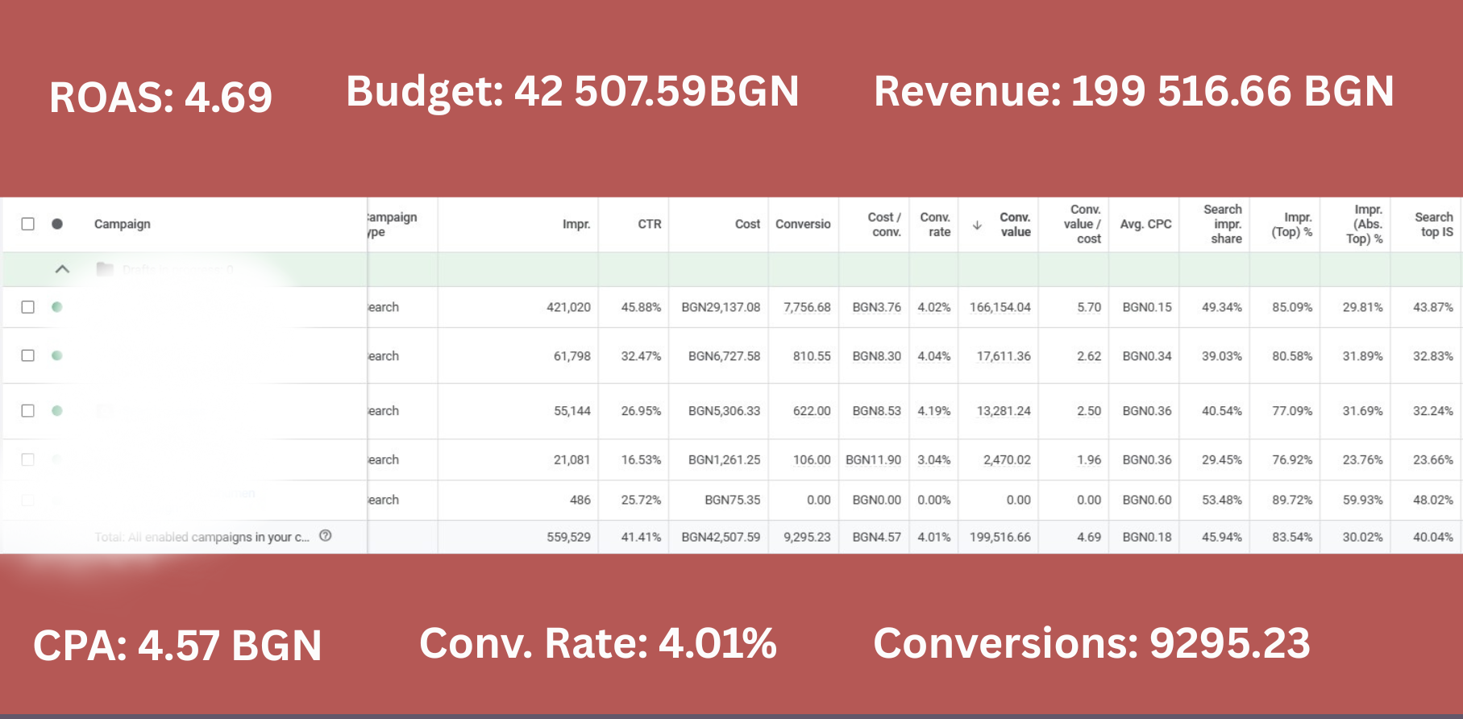Select all campaigns with the header checkbox
1463x719 pixels.
tap(27, 224)
